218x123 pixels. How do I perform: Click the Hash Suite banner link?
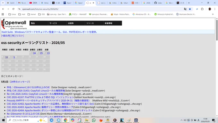click(x=50, y=32)
